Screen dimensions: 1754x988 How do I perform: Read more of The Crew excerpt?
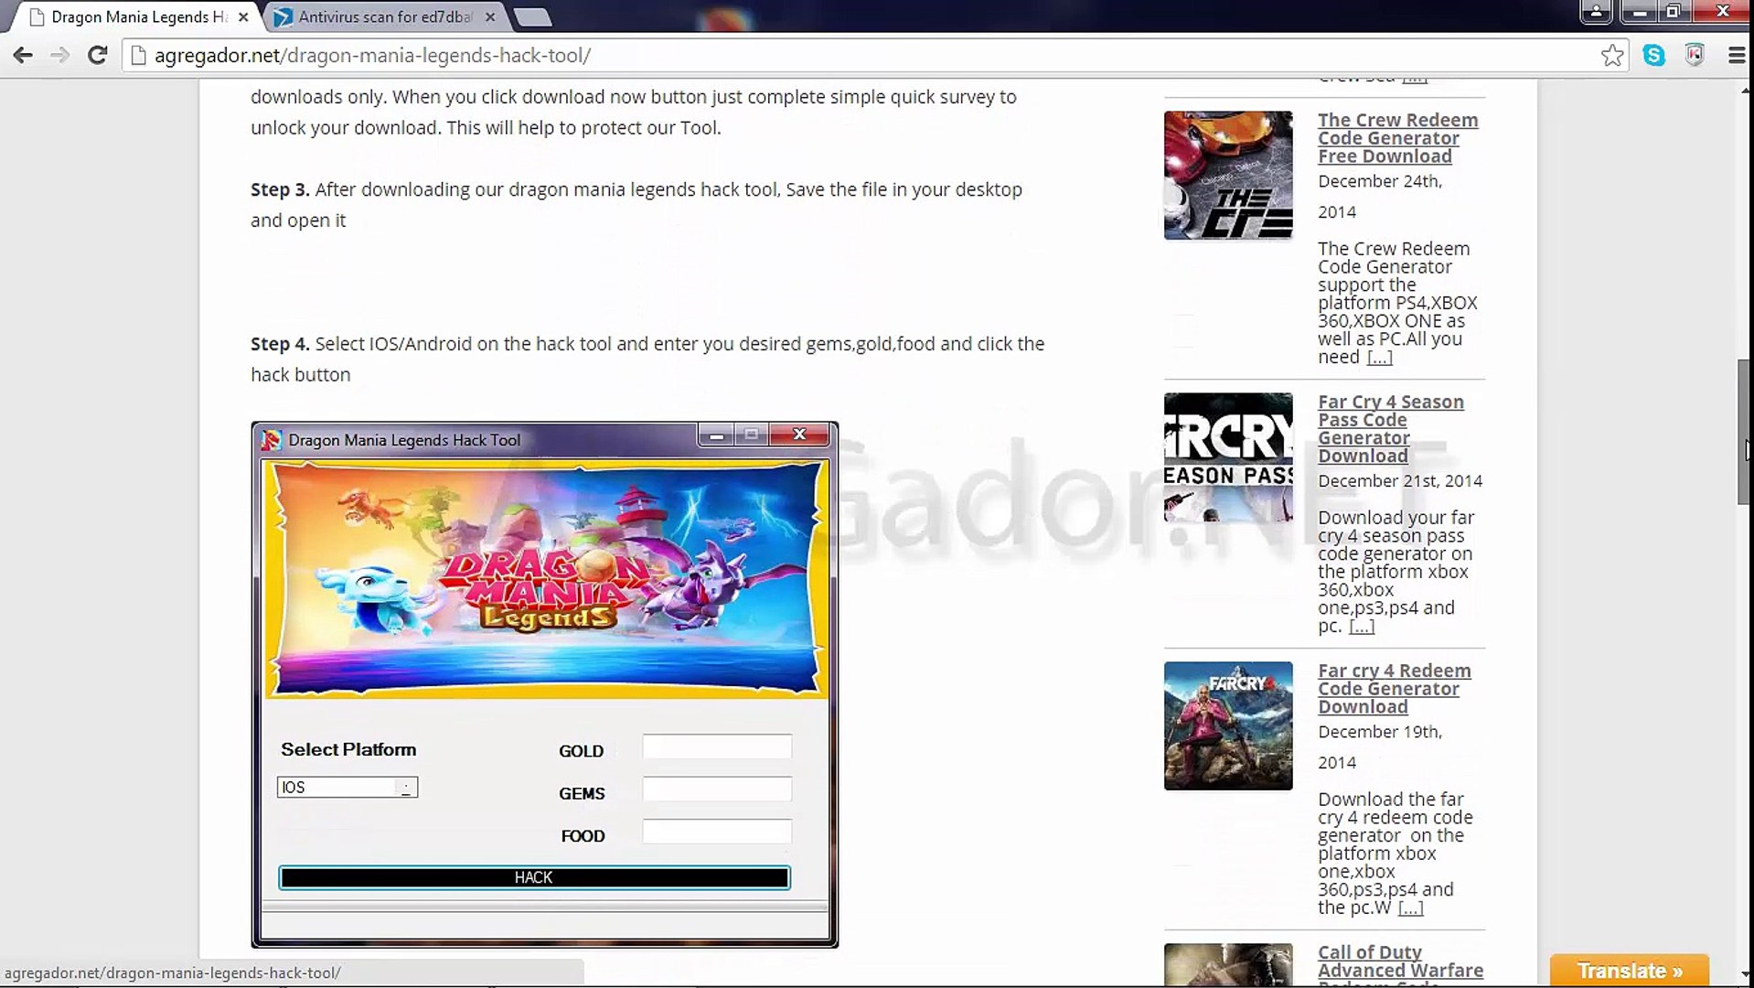click(x=1380, y=358)
